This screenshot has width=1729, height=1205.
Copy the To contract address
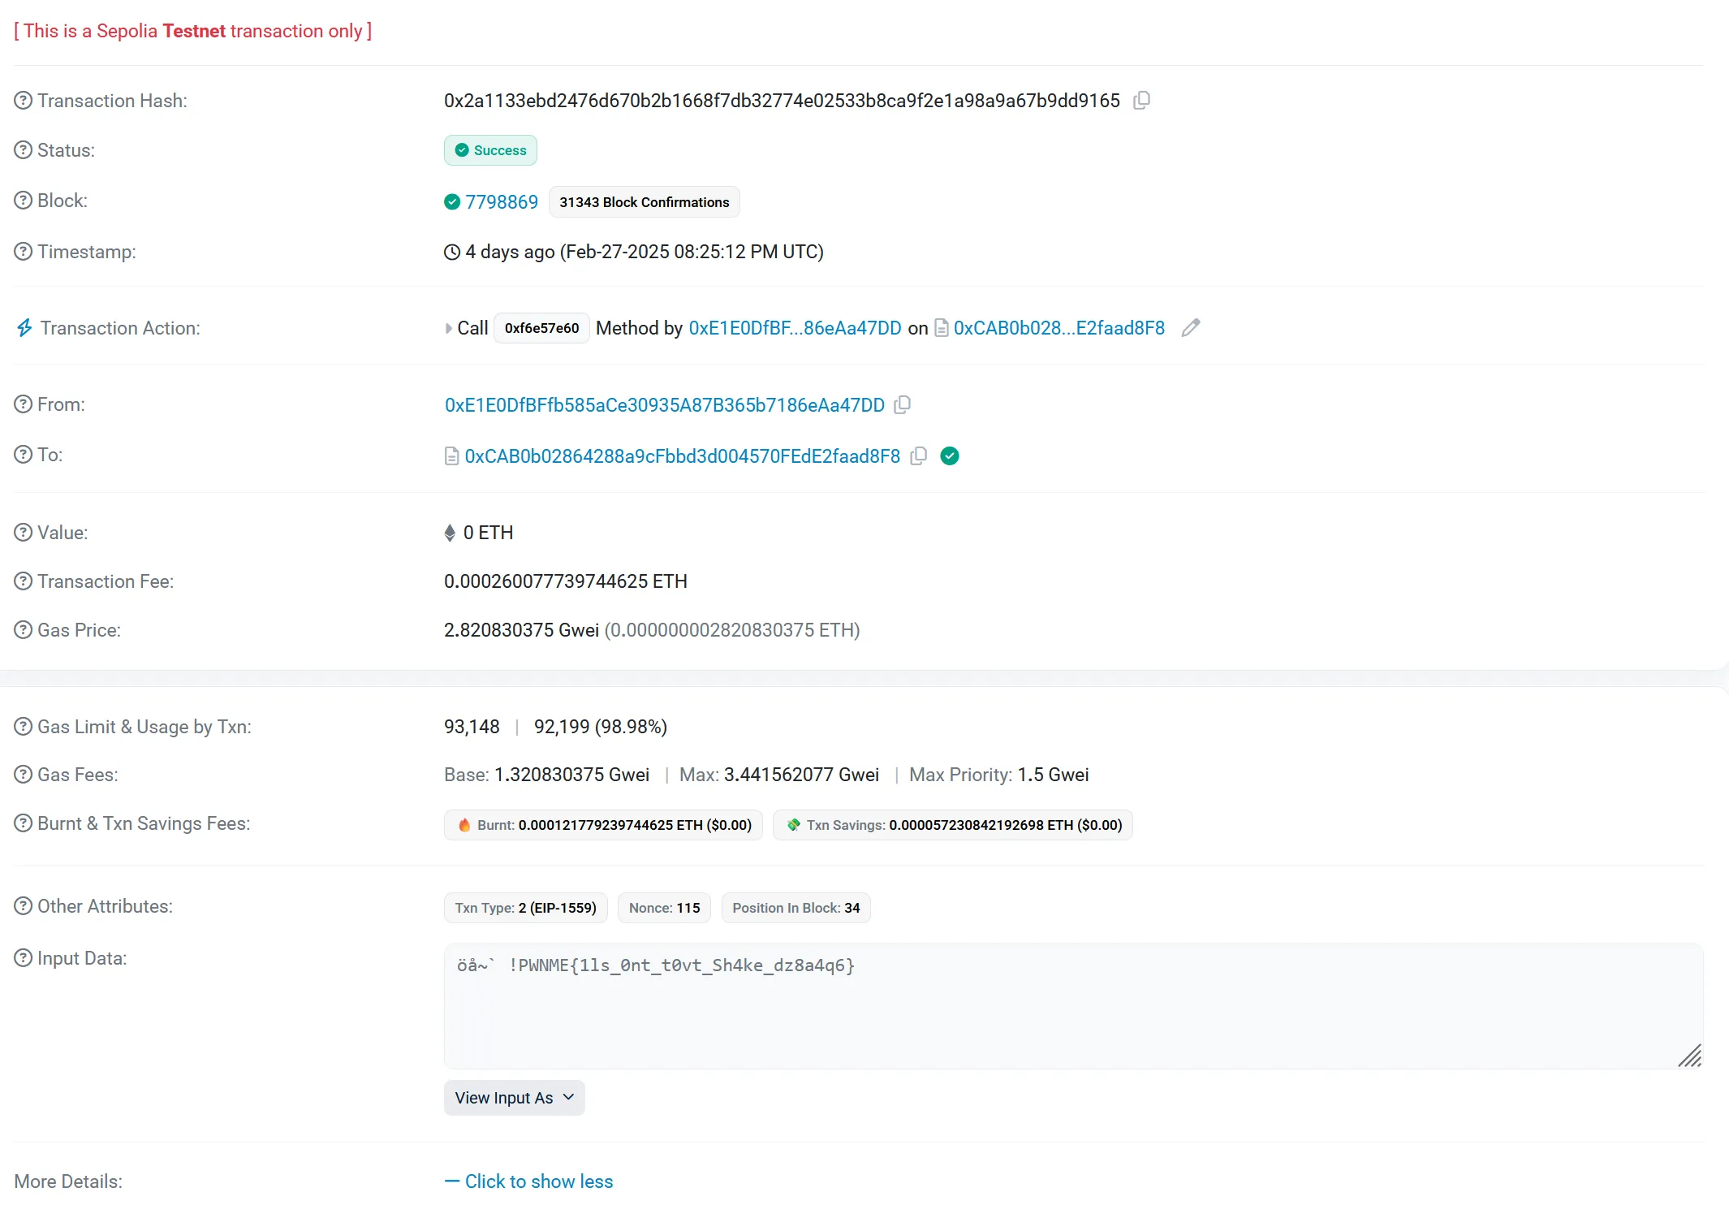(918, 456)
